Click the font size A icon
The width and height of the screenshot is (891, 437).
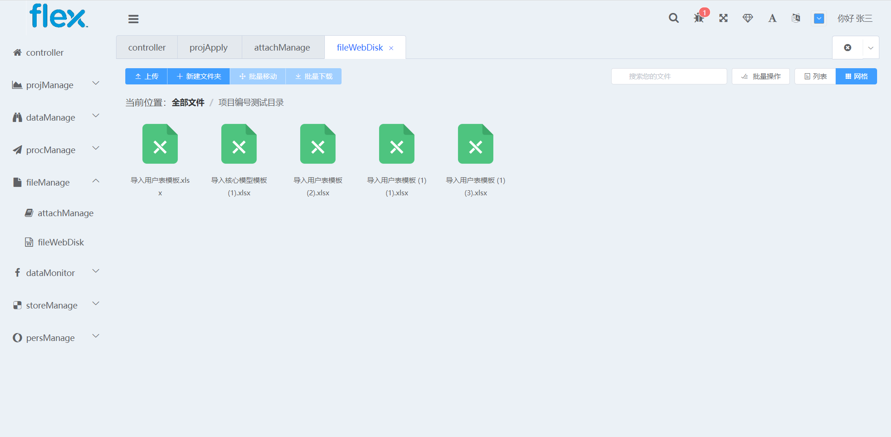click(x=772, y=18)
